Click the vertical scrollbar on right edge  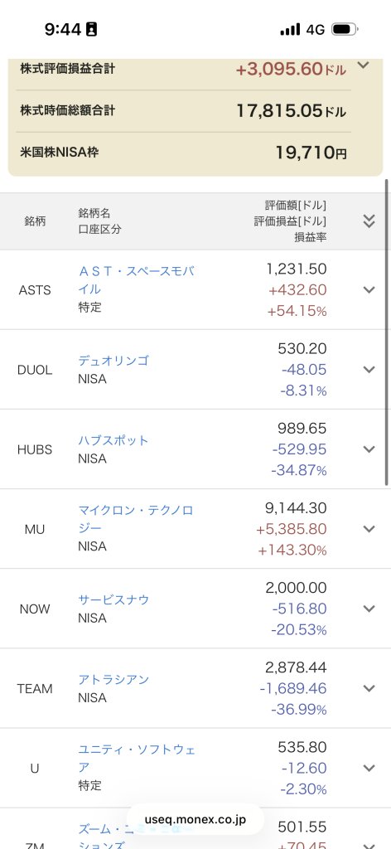pyautogui.click(x=386, y=332)
